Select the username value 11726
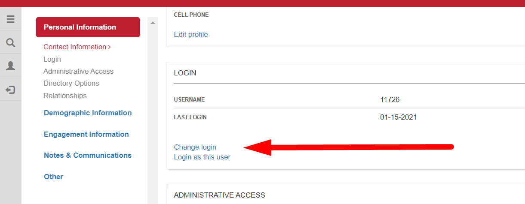This screenshot has width=525, height=204. coord(390,99)
